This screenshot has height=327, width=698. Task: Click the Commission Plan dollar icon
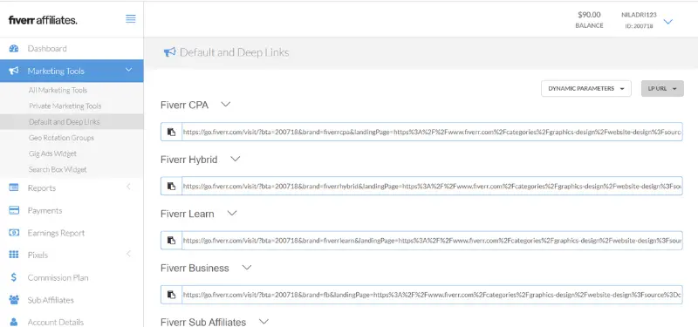click(x=14, y=277)
